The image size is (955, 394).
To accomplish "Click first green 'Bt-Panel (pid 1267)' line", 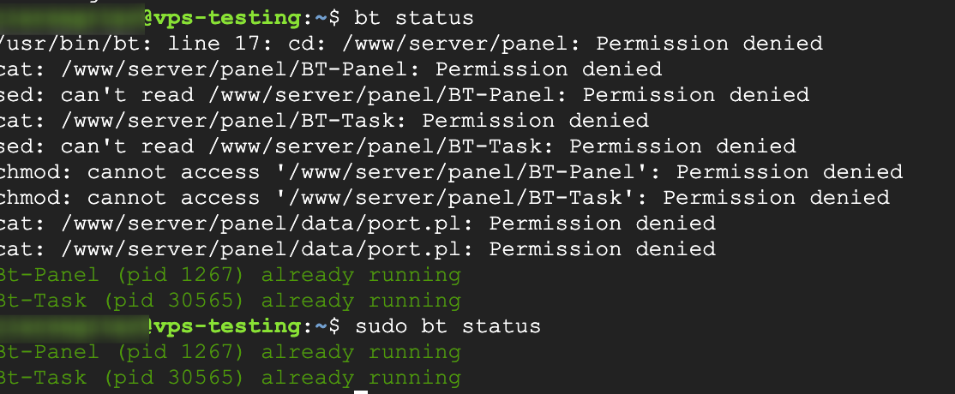I will [x=231, y=275].
